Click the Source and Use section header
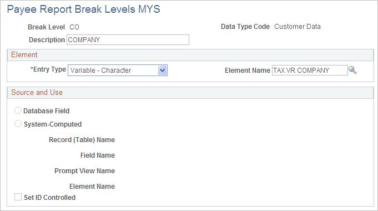Screen dimensions: 378x211 pos(190,93)
